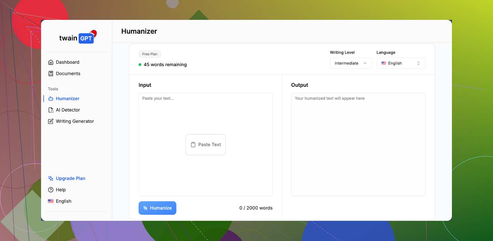Select Writing Generator in sidebar
This screenshot has height=241, width=493.
point(75,121)
